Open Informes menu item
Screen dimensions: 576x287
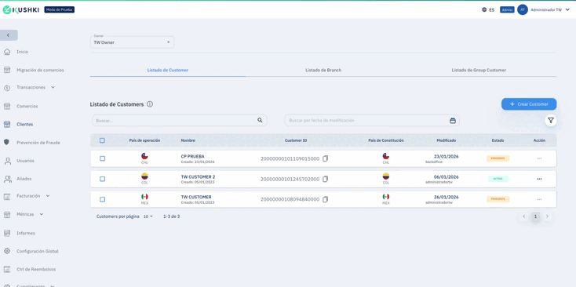pos(26,233)
